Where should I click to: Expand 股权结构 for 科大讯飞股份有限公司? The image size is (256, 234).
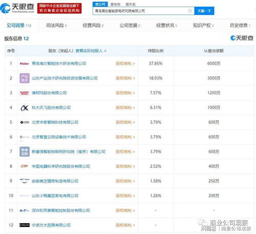[125, 108]
